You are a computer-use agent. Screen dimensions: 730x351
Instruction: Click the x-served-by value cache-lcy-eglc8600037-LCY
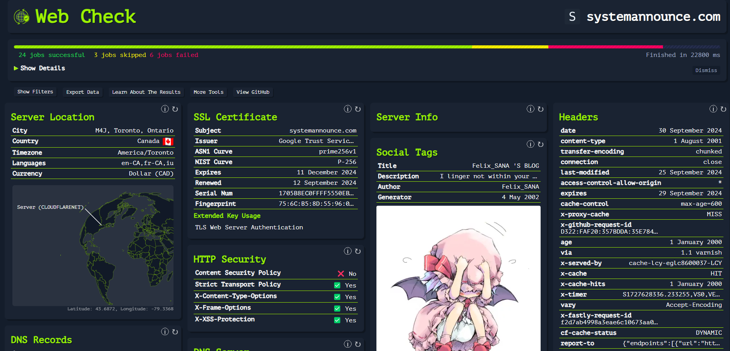(x=675, y=263)
